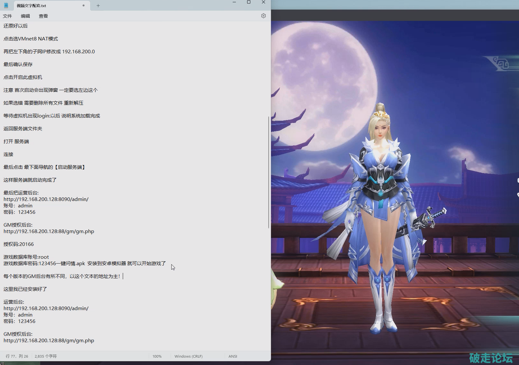
Task: Click the 2,835 character count indicator
Action: pyautogui.click(x=46, y=356)
